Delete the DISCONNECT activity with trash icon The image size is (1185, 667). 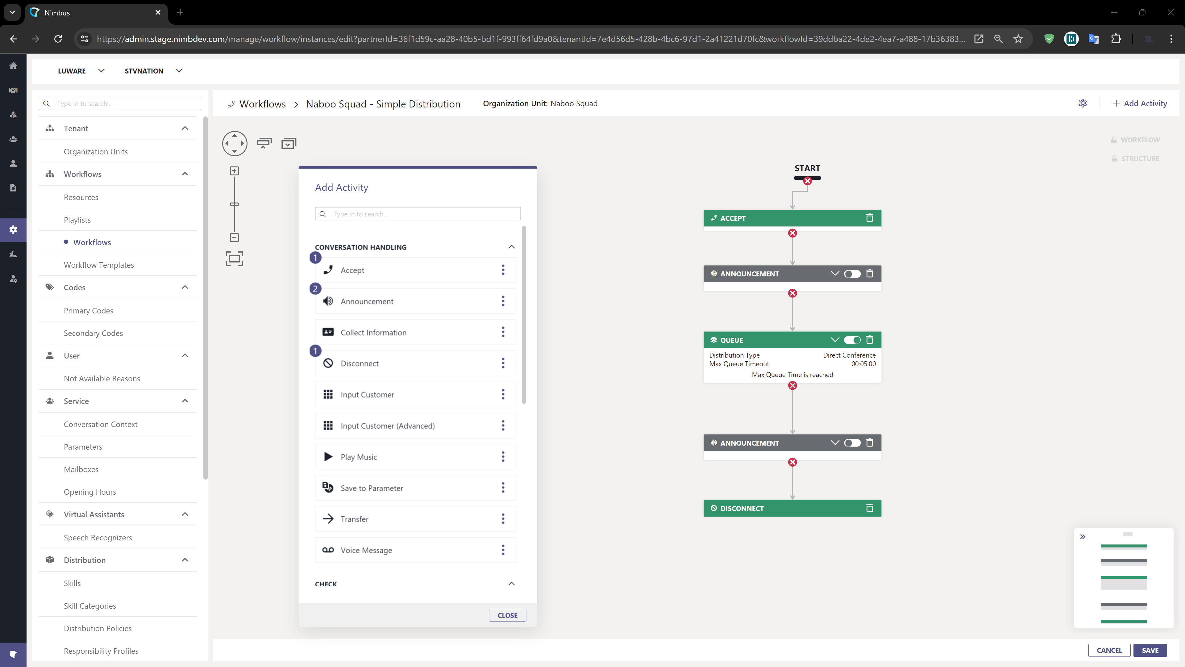tap(869, 508)
